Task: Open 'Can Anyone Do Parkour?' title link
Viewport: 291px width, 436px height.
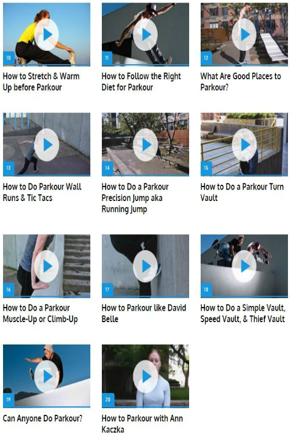Action: [42, 418]
